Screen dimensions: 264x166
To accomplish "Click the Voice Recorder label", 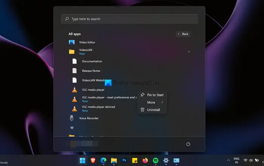I will 89,118.
